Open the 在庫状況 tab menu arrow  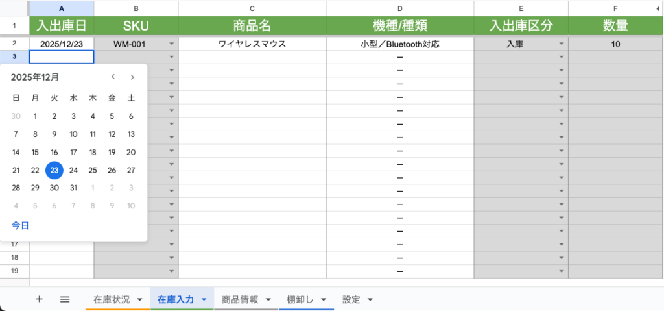click(x=139, y=300)
